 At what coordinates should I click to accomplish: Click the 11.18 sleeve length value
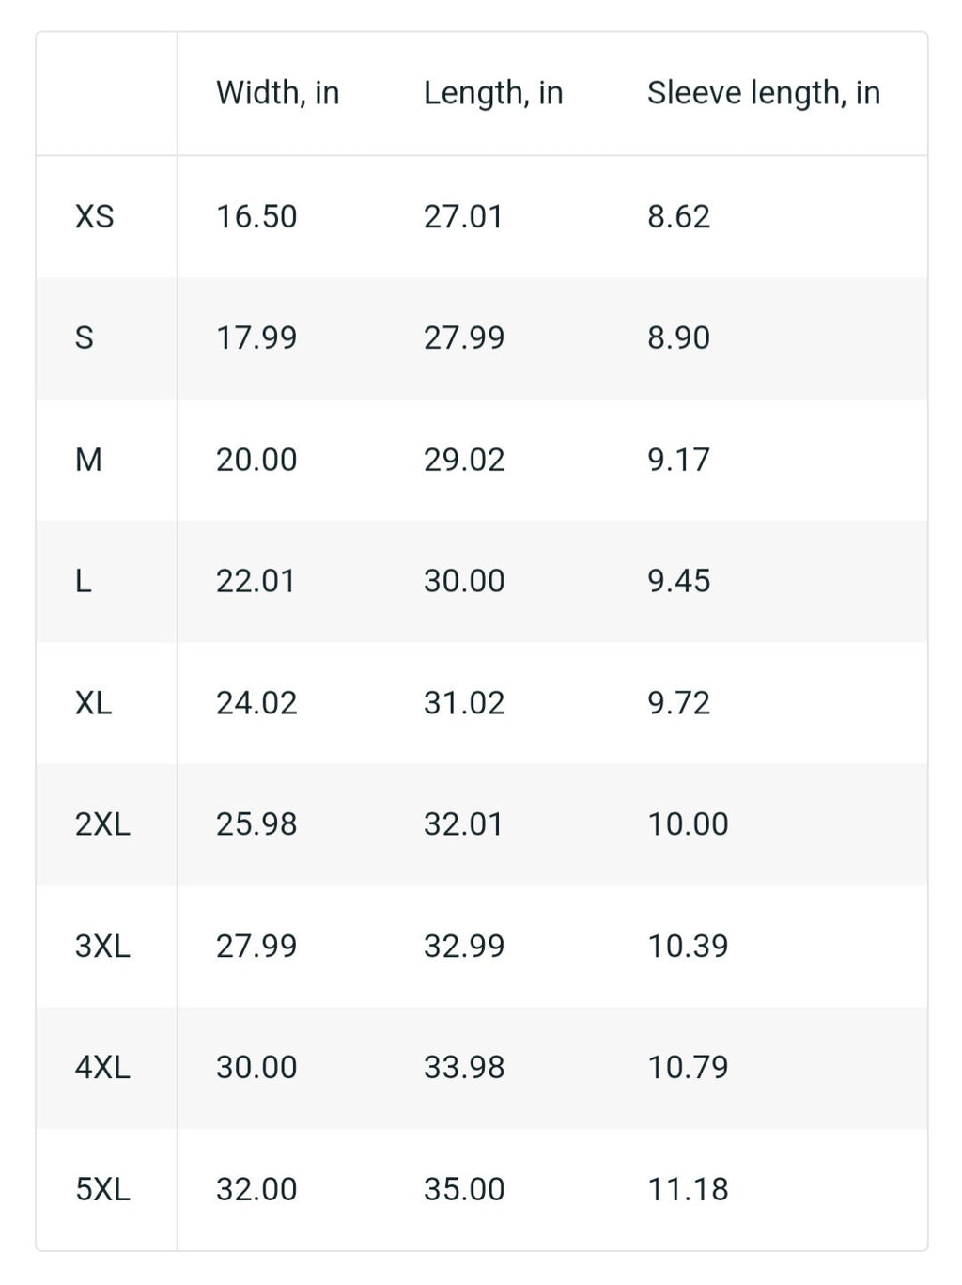click(688, 1189)
